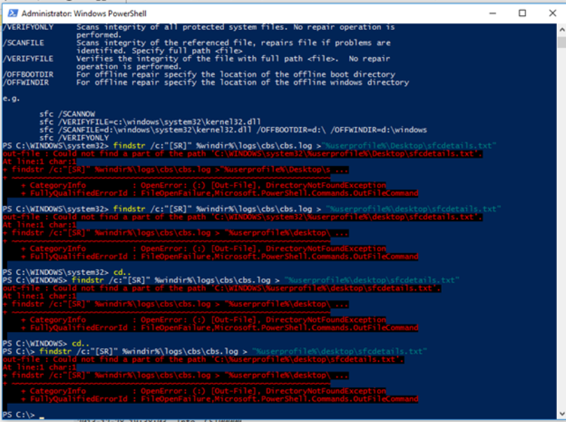Viewport: 566px width, 422px height.
Task: Minimize the Windows PowerShell window
Action: tap(492, 13)
